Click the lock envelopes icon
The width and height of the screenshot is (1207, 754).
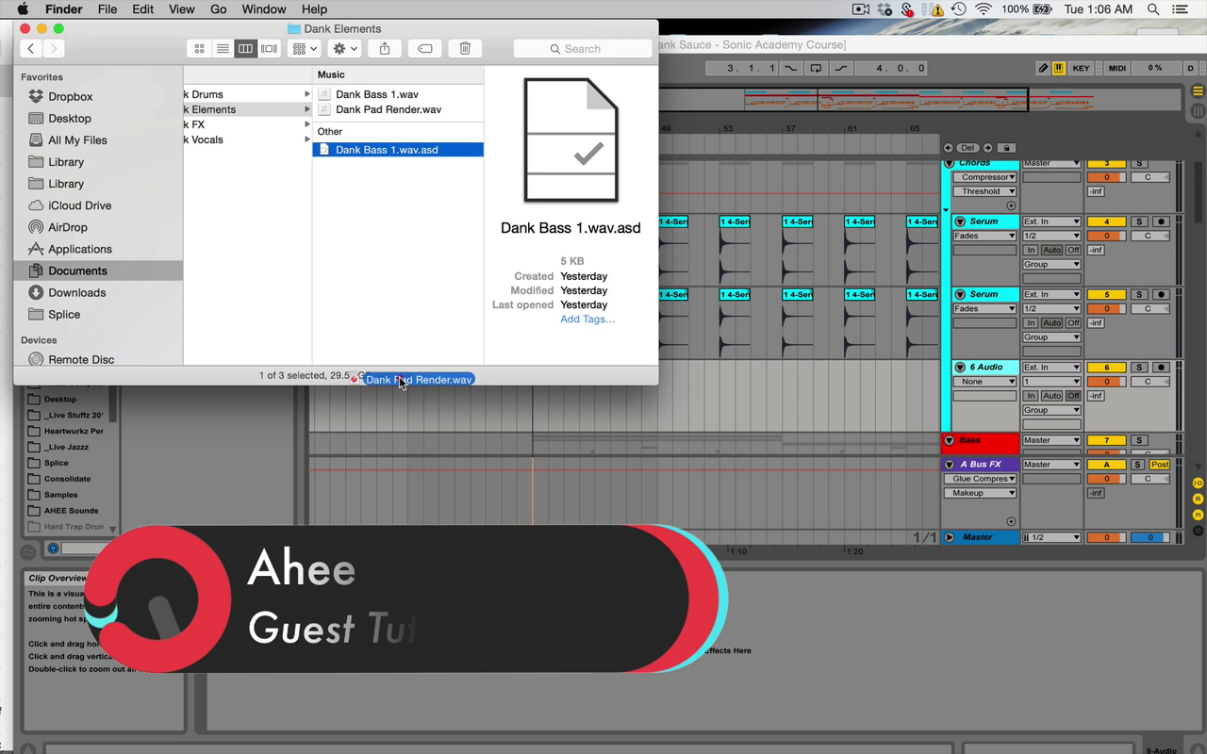pyautogui.click(x=1006, y=148)
